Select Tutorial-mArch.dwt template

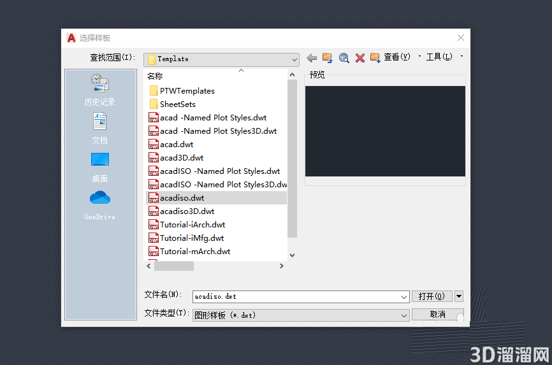[x=195, y=252]
